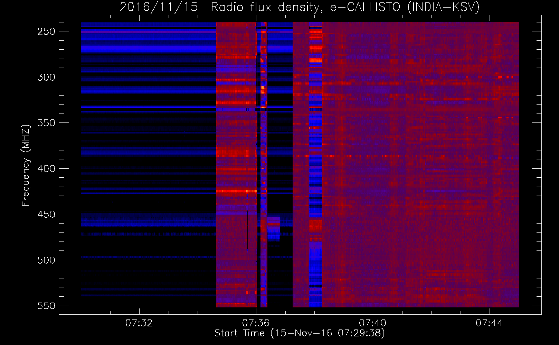Click the 'Start Time (15-Nov-16 07:29:38)' label
The width and height of the screenshot is (559, 345).
coord(300,333)
